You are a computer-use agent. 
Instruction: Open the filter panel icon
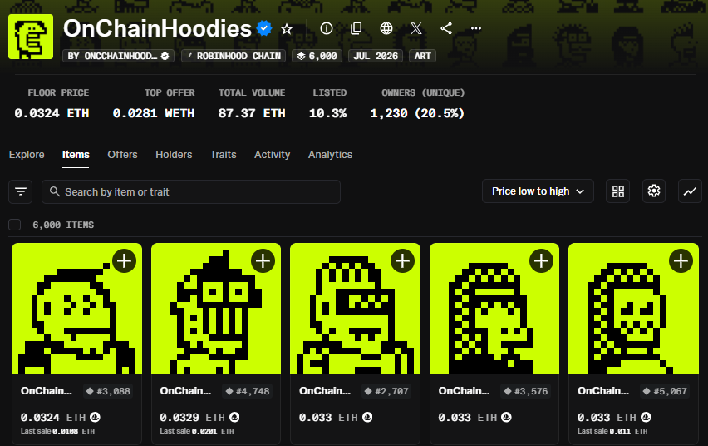point(20,191)
